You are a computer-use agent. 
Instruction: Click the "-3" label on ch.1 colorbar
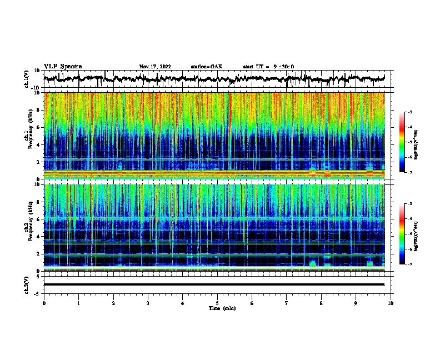pyautogui.click(x=410, y=112)
